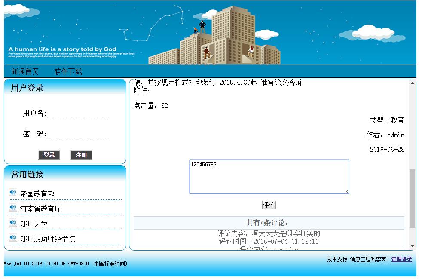Viewport: 422px width, 279px height.
Task: Open the 管理登录 admin login link
Action: pyautogui.click(x=401, y=259)
